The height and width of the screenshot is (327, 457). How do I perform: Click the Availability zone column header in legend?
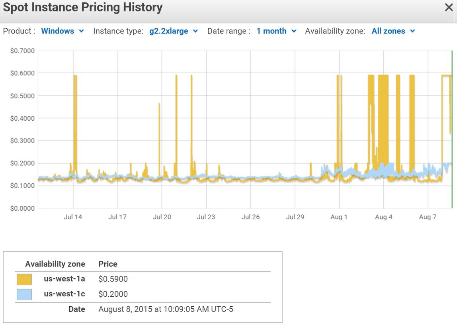[x=55, y=264]
